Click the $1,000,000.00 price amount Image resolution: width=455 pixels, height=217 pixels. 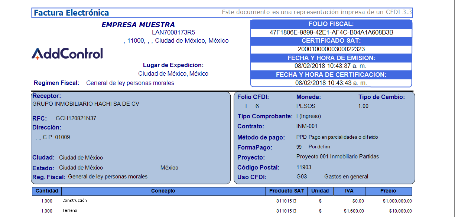coord(397,201)
